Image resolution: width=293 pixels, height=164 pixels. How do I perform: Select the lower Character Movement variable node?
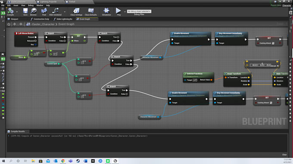pos(150,117)
